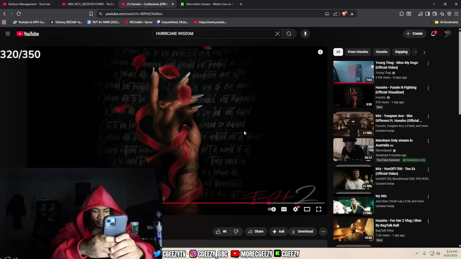Open the player settings gear
461x259 pixels.
(296, 209)
